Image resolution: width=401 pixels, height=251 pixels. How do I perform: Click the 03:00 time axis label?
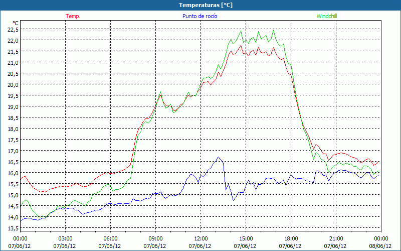click(65, 239)
